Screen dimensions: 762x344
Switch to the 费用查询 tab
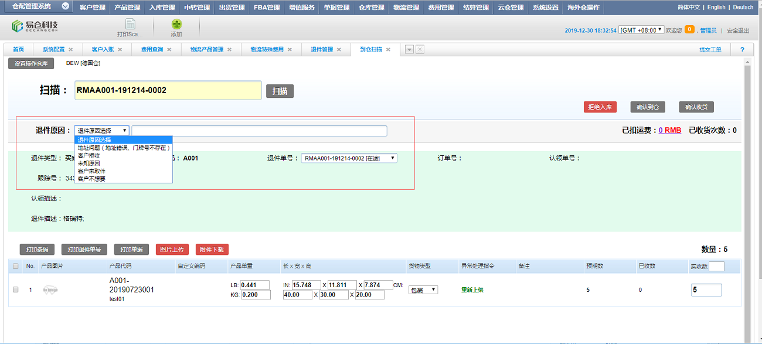(x=152, y=50)
